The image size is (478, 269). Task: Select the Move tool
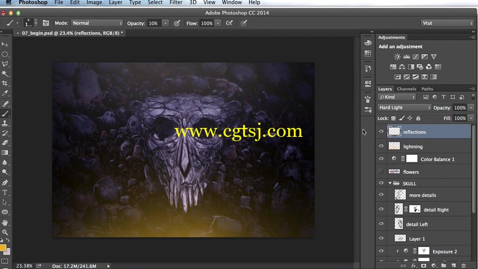[x=5, y=44]
